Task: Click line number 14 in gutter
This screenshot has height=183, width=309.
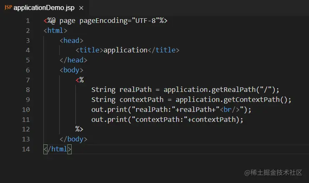Action: click(26, 149)
